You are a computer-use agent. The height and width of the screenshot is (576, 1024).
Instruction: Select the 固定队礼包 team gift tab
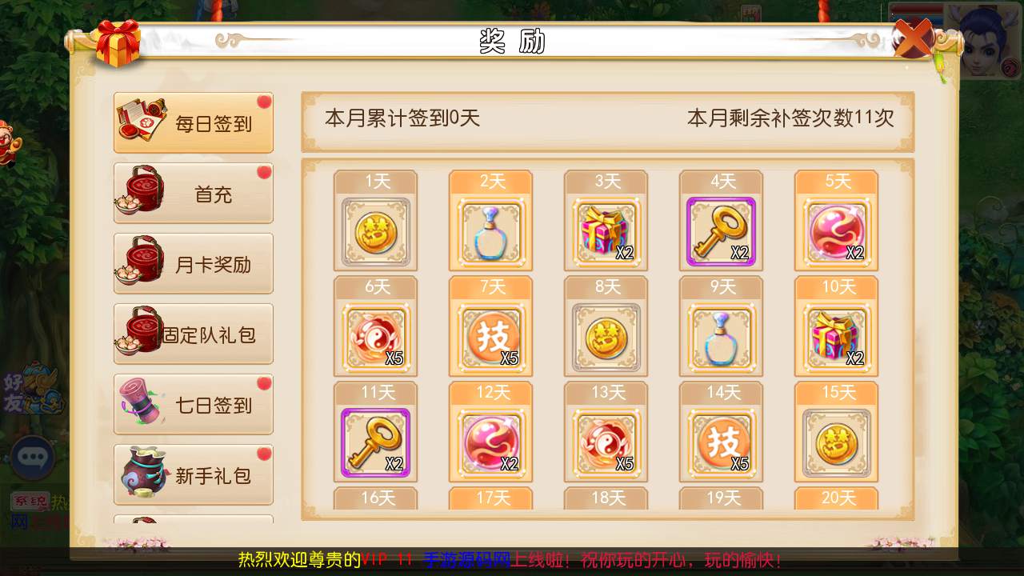tap(194, 334)
